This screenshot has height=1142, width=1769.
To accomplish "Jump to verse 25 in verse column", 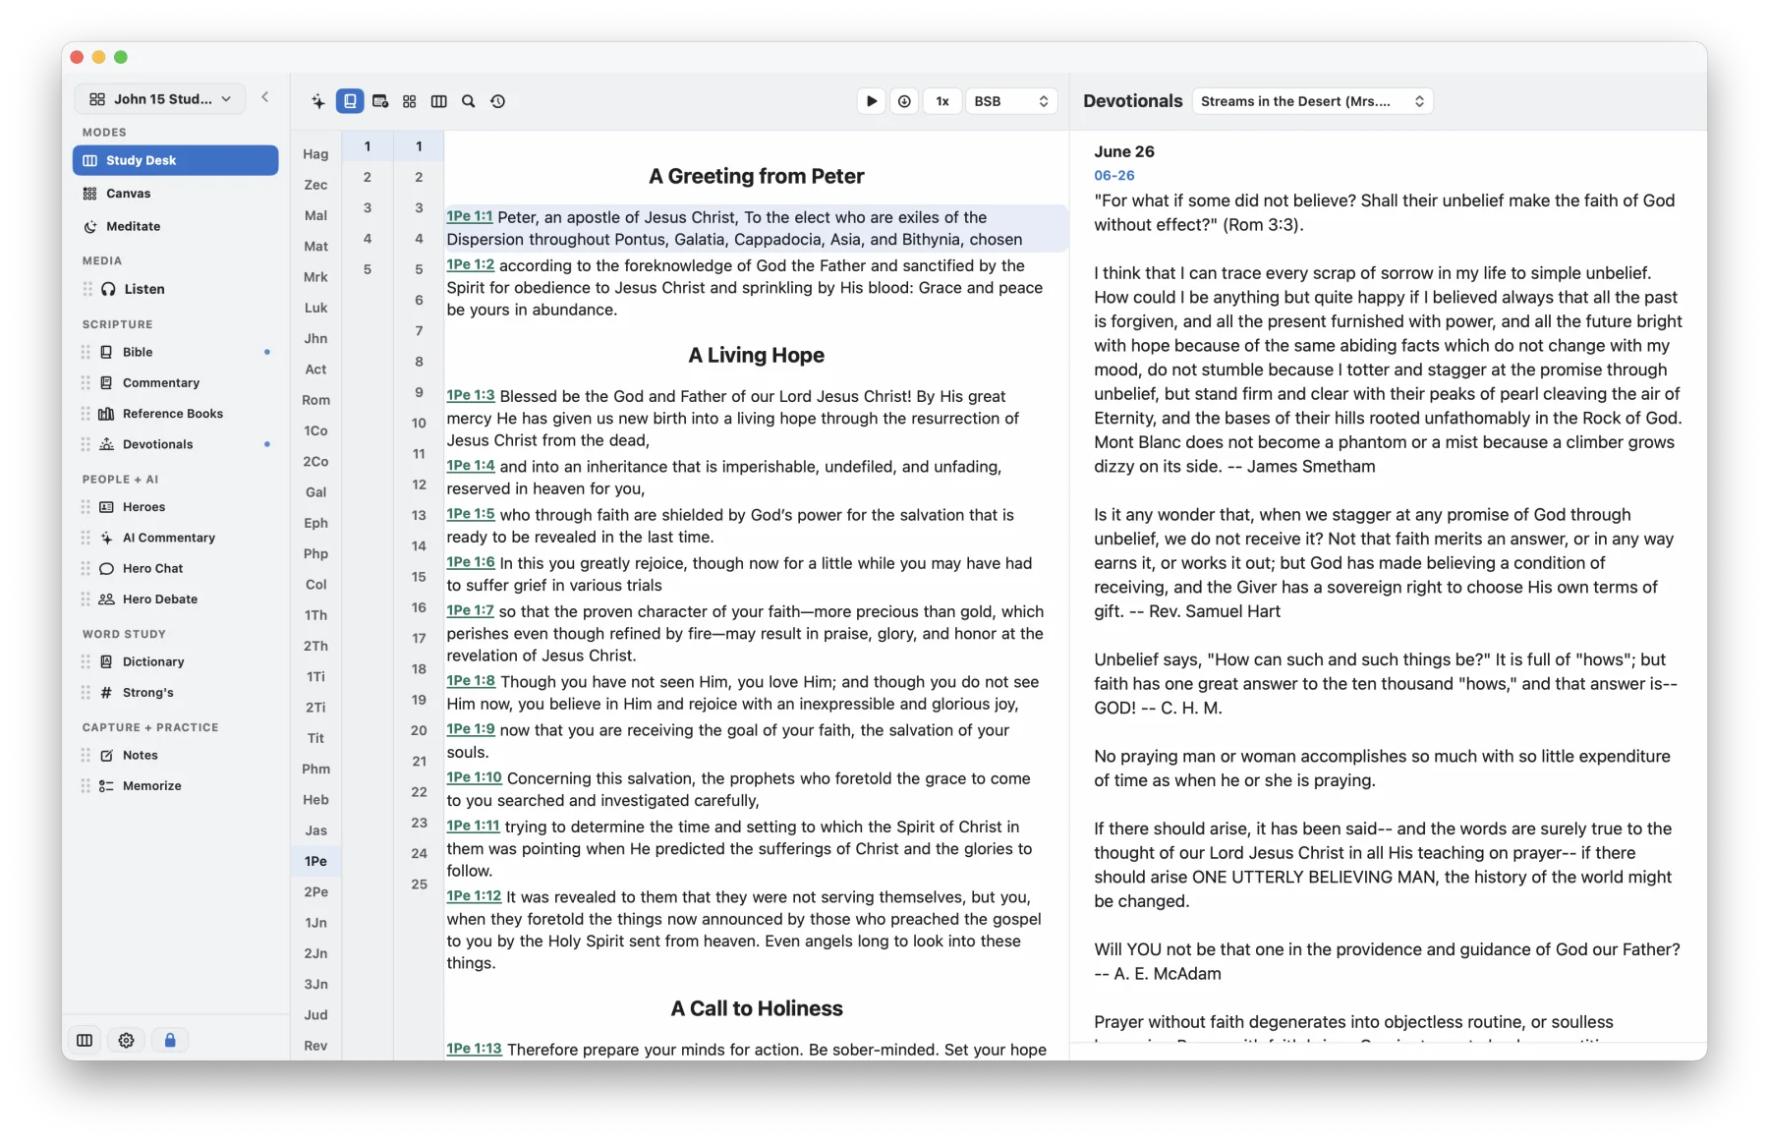I will (x=420, y=885).
